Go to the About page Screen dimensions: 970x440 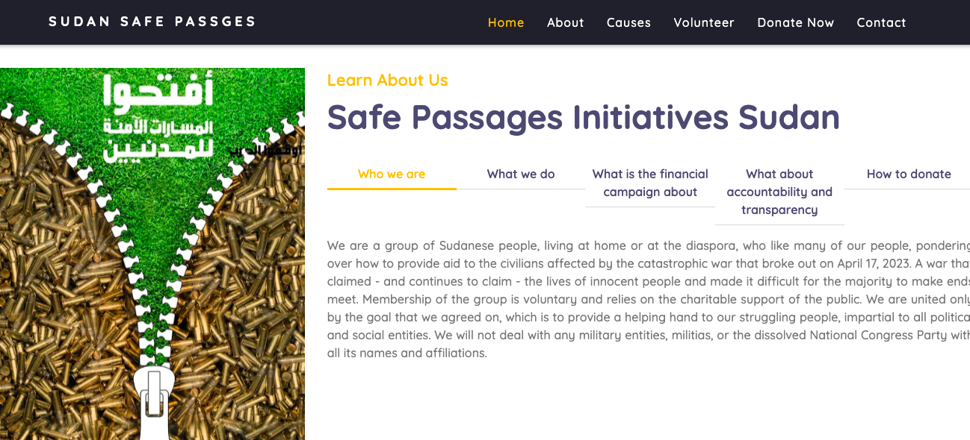coord(565,22)
